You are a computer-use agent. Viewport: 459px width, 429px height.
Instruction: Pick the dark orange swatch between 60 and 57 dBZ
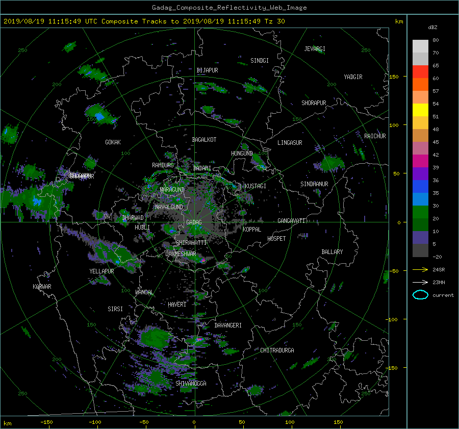(420, 85)
